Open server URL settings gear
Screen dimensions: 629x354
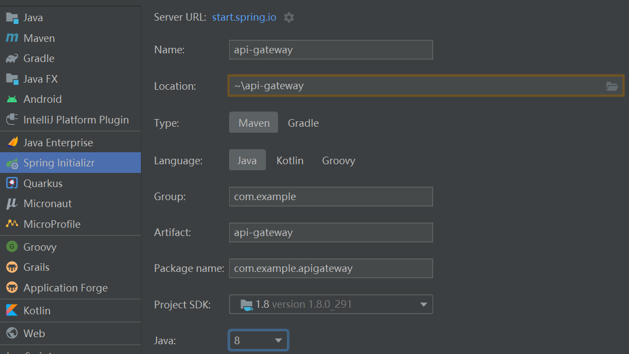tap(289, 17)
